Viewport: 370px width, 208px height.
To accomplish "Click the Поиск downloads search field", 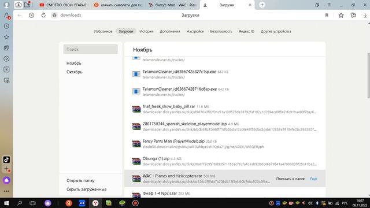I will (91, 49).
